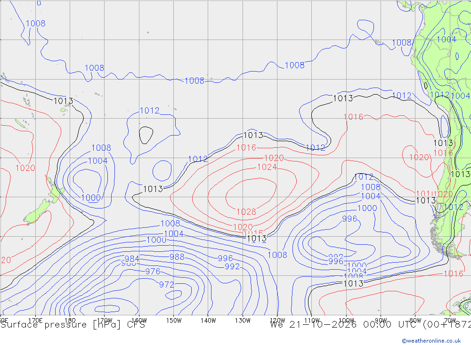Click the 'We 21-10-2026 00:00 UTC' timestamp

click(345, 325)
